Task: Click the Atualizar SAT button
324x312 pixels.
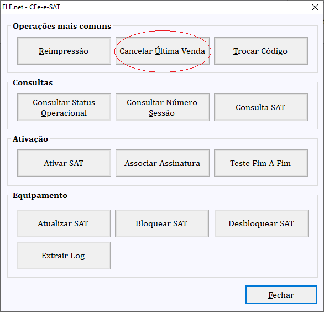Action: coord(64,223)
